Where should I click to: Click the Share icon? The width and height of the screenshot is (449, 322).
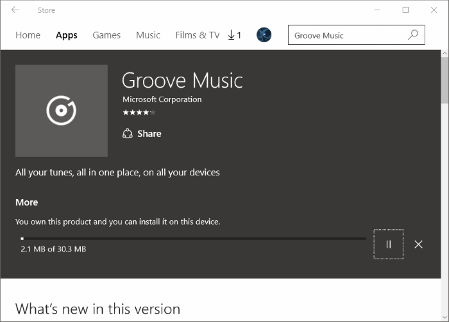click(x=128, y=133)
